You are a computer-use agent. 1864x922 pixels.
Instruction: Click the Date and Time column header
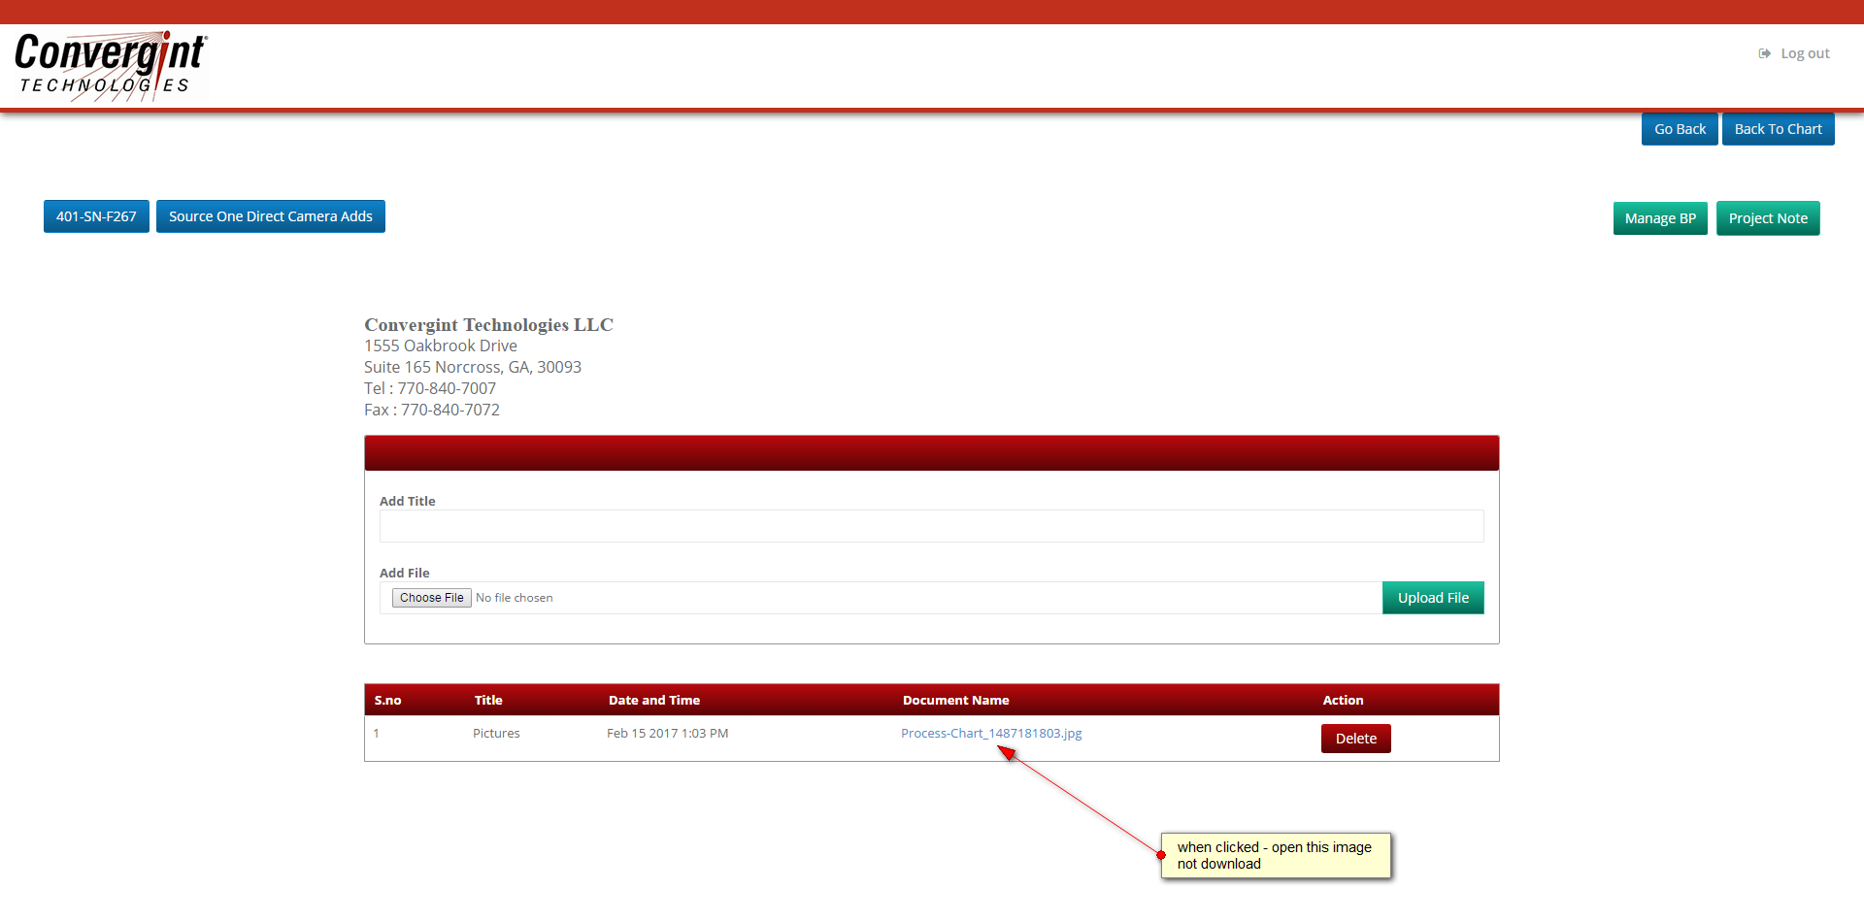[654, 700]
